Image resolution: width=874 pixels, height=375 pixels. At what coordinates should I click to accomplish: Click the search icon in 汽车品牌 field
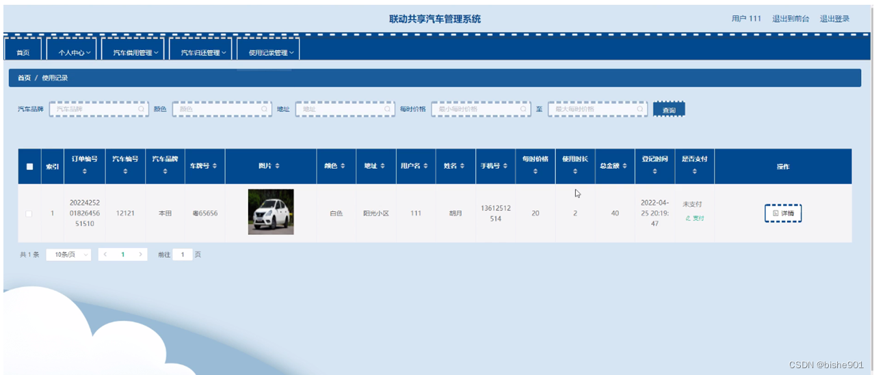point(142,109)
